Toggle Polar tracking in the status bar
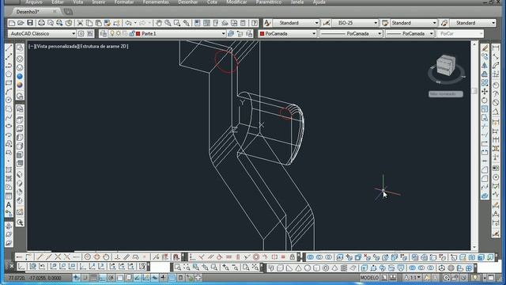Image resolution: width=506 pixels, height=285 pixels. point(111,278)
